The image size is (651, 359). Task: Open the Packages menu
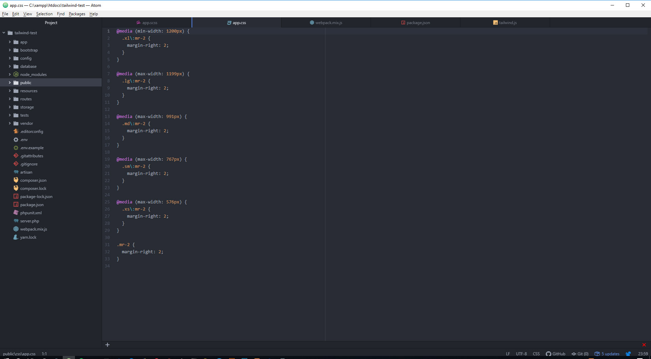(x=77, y=14)
